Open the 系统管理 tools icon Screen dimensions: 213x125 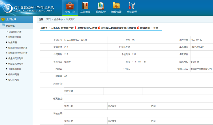tap(132, 6)
